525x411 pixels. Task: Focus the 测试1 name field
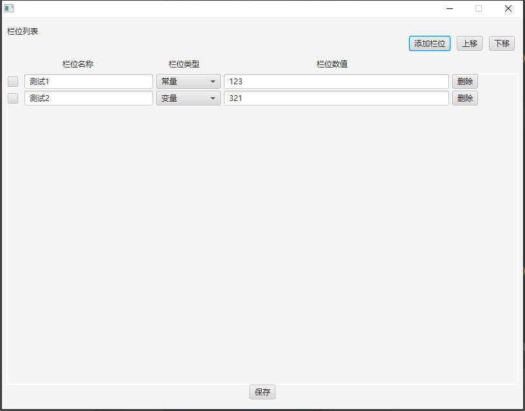pyautogui.click(x=89, y=82)
